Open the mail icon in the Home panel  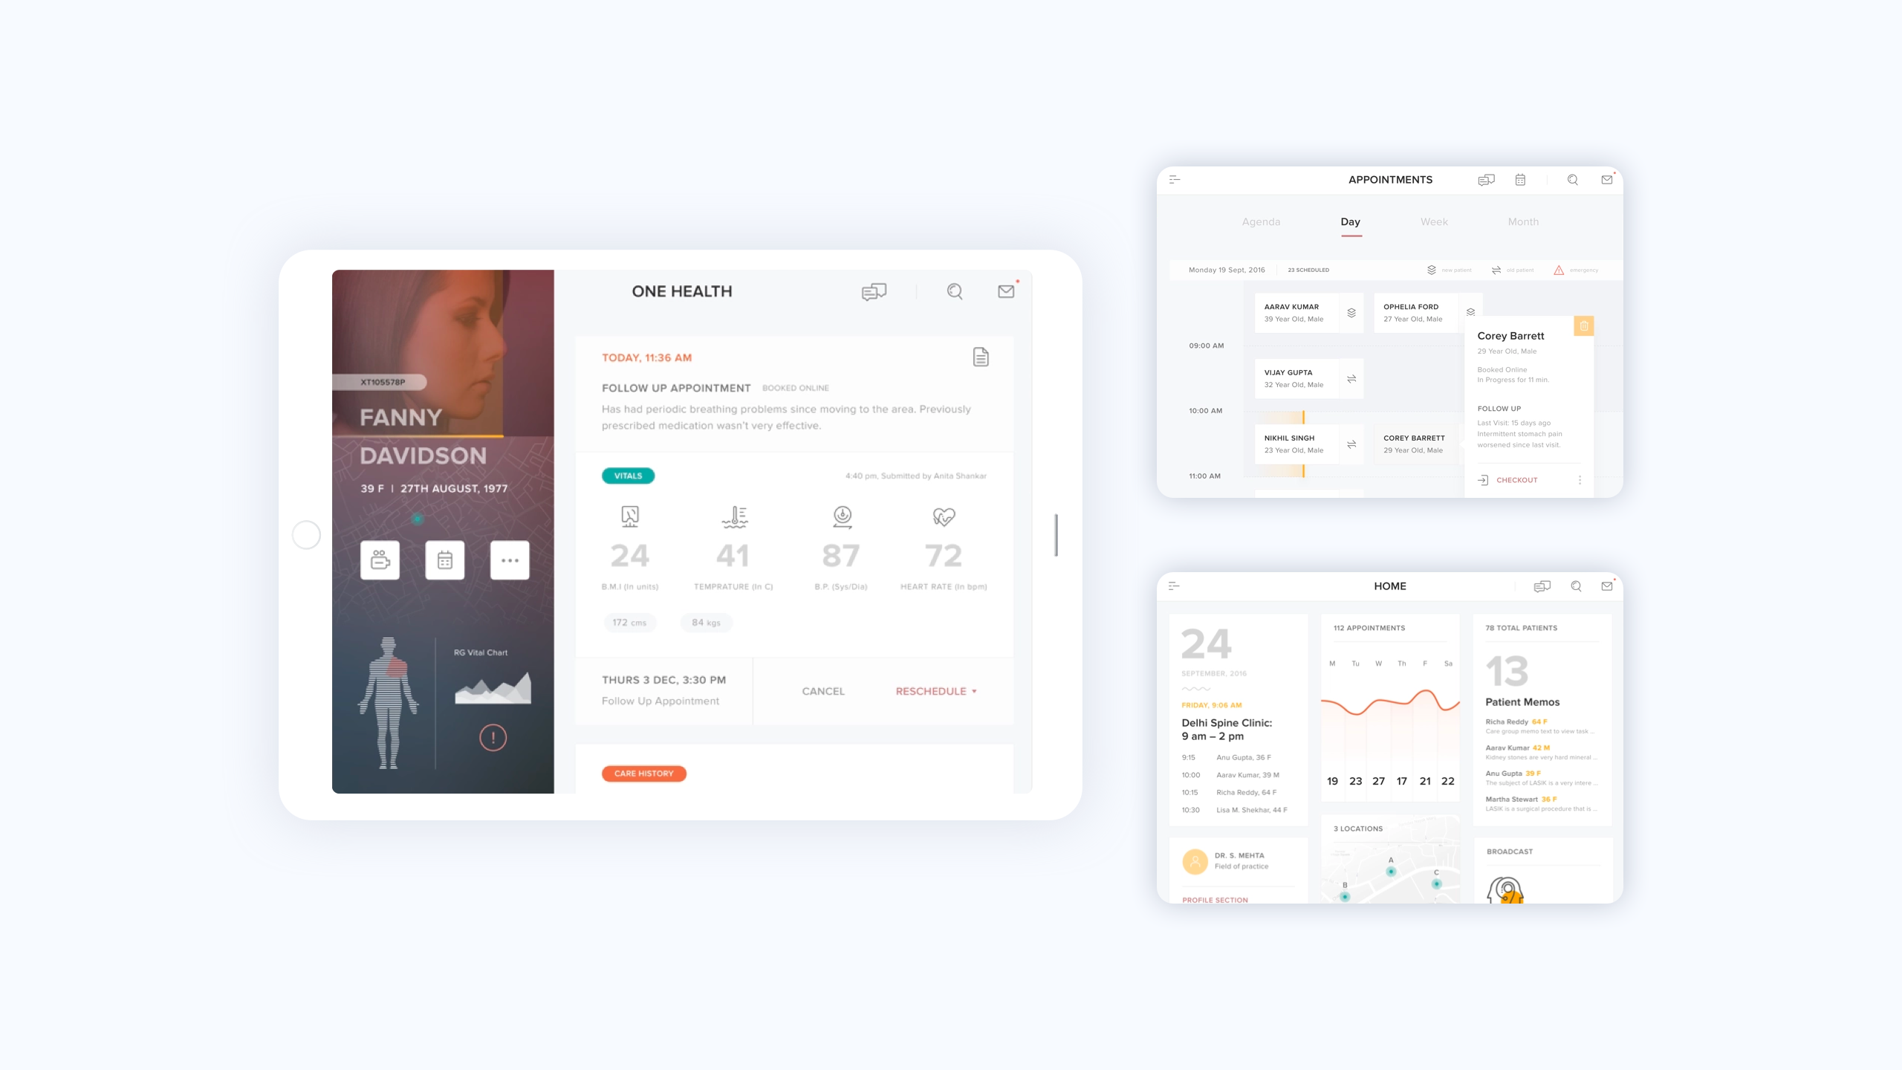[x=1606, y=586]
